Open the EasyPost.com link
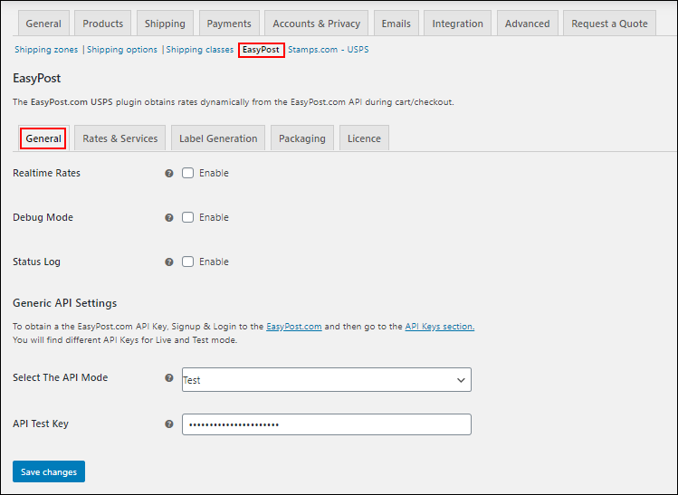This screenshot has height=495, width=678. click(x=294, y=327)
